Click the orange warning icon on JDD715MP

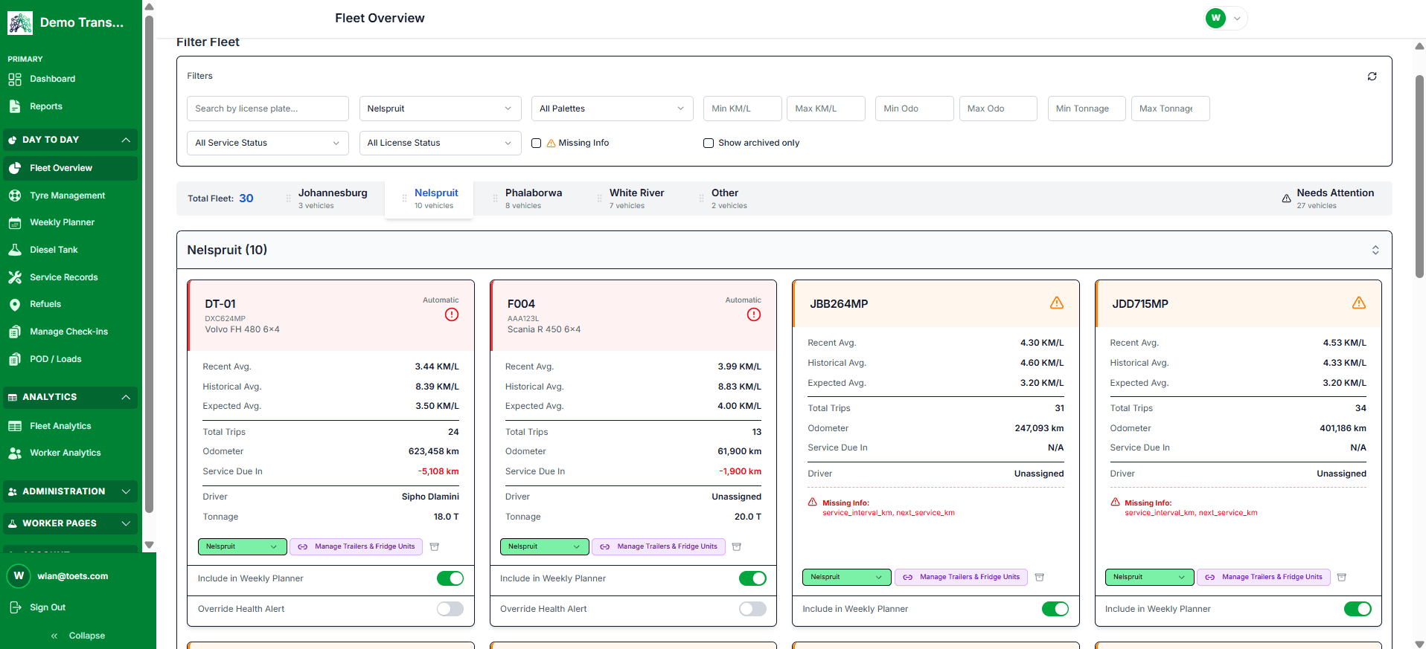click(x=1359, y=303)
